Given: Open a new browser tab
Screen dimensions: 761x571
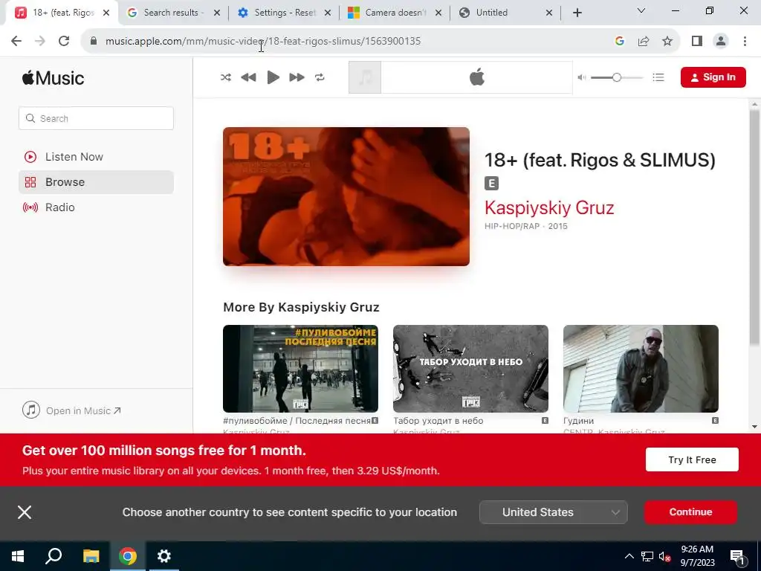Looking at the screenshot, I should tap(577, 13).
